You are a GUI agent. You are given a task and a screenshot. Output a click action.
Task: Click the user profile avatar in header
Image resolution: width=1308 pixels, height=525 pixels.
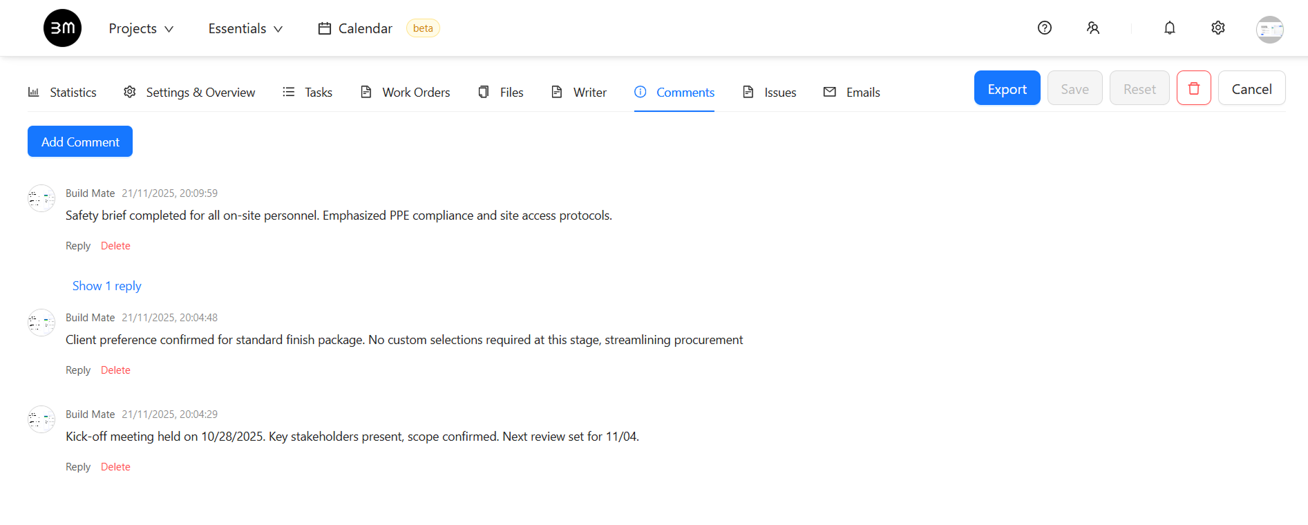pyautogui.click(x=1270, y=29)
